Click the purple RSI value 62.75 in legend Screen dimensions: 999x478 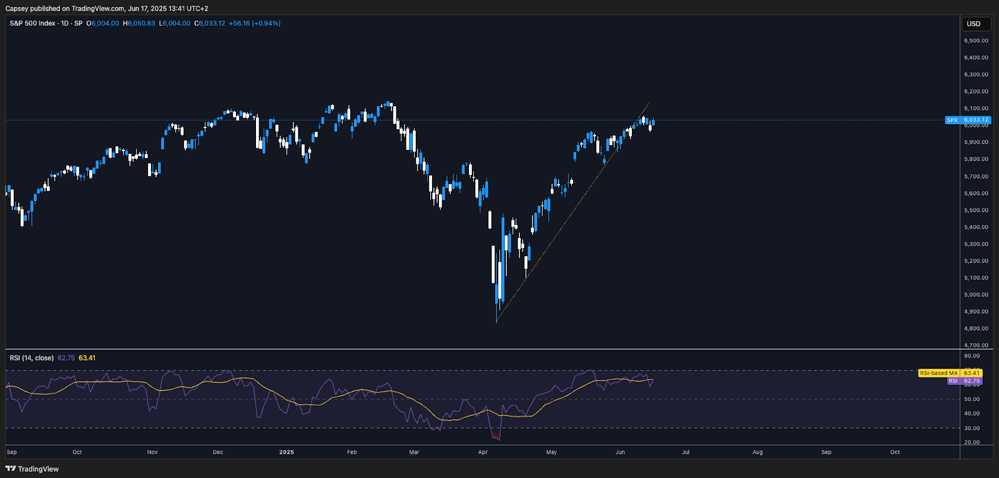click(66, 358)
